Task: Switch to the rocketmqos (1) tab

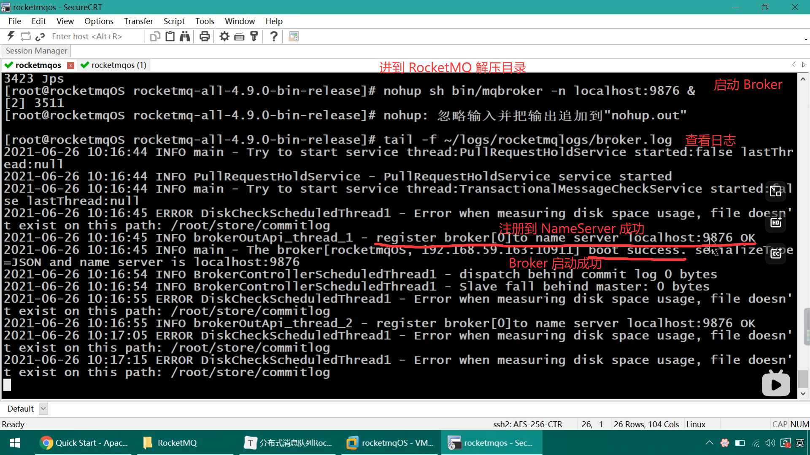Action: click(114, 65)
